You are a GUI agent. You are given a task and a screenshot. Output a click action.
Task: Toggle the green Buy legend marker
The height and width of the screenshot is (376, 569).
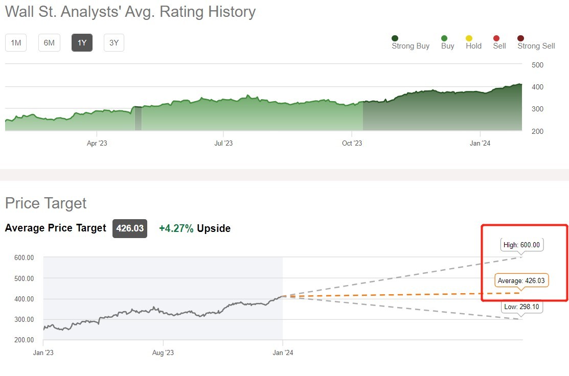point(444,38)
